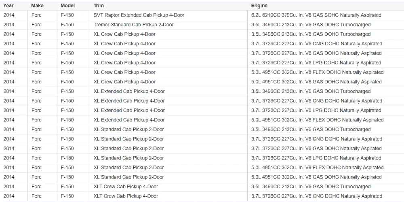Select XL Standard Cab's Turbocharged engine cell
The image size is (404, 202).
[311, 130]
